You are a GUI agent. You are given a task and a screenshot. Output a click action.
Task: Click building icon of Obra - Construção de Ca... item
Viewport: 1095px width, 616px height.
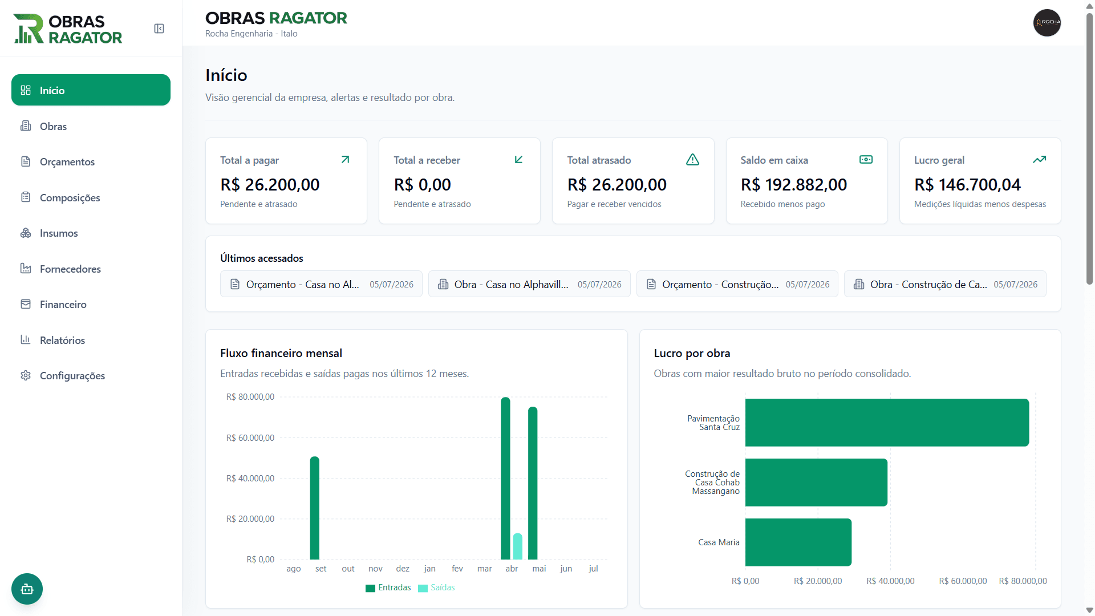(x=859, y=284)
